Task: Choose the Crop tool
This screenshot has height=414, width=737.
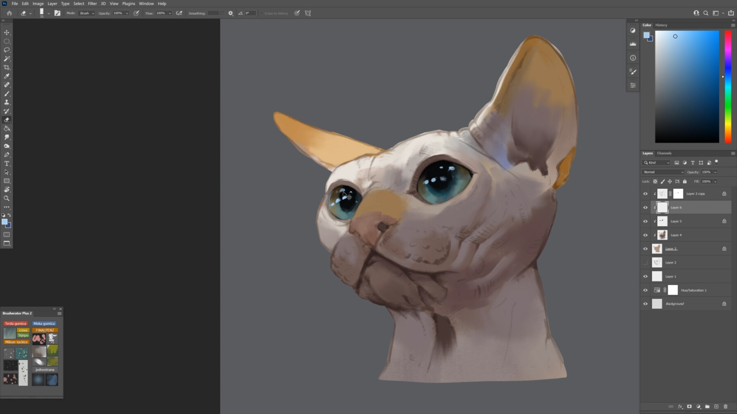Action: [x=7, y=67]
